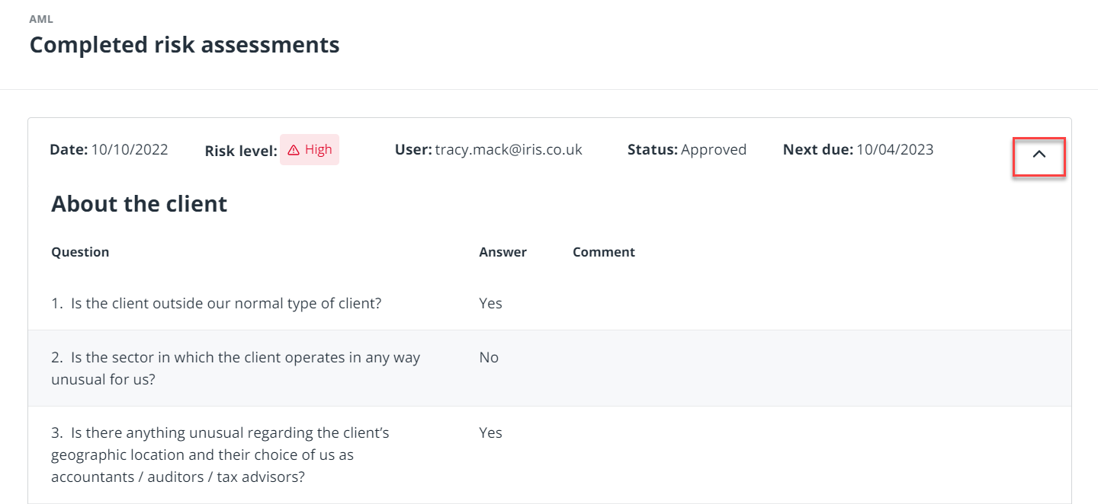This screenshot has height=504, width=1098.
Task: Select the assessment date 10/10/2022
Action: tap(130, 149)
